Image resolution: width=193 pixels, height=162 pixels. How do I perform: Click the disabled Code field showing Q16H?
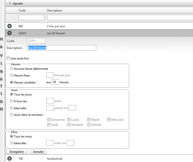click(36, 41)
